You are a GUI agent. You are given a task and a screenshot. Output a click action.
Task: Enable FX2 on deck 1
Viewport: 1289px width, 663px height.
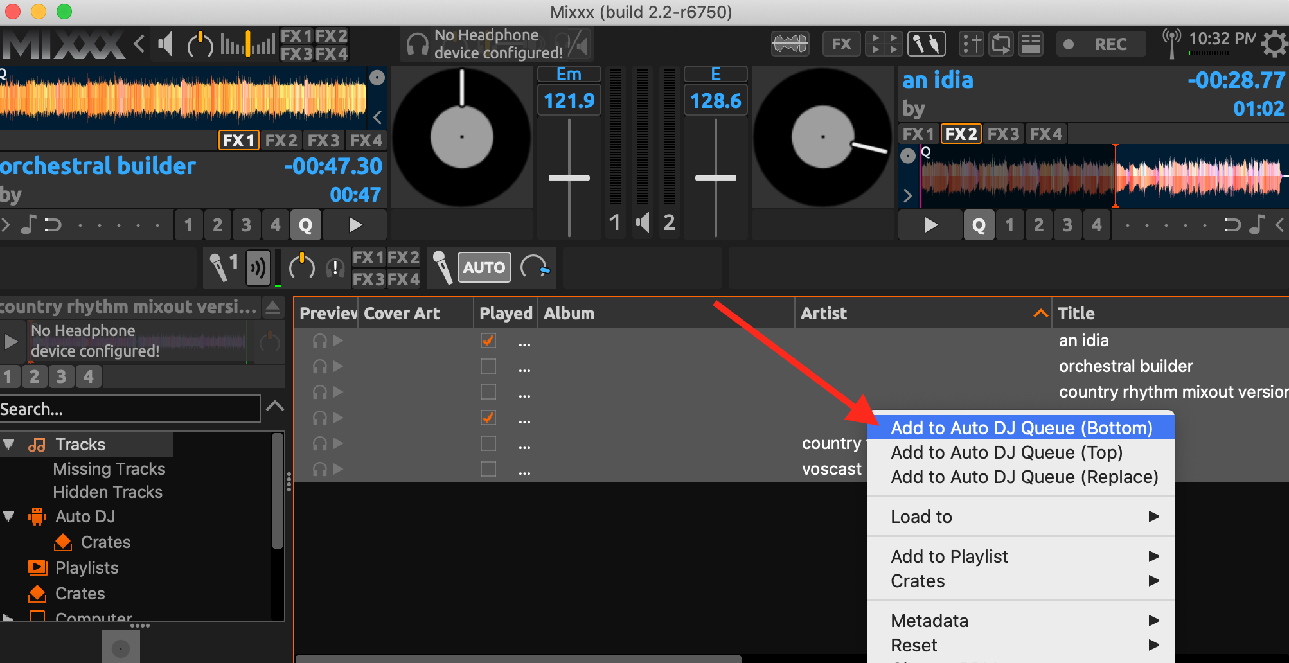coord(281,140)
